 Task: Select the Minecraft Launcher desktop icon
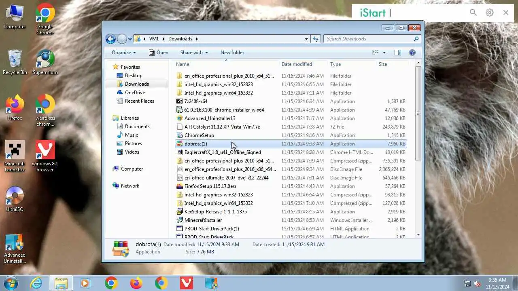(x=15, y=156)
